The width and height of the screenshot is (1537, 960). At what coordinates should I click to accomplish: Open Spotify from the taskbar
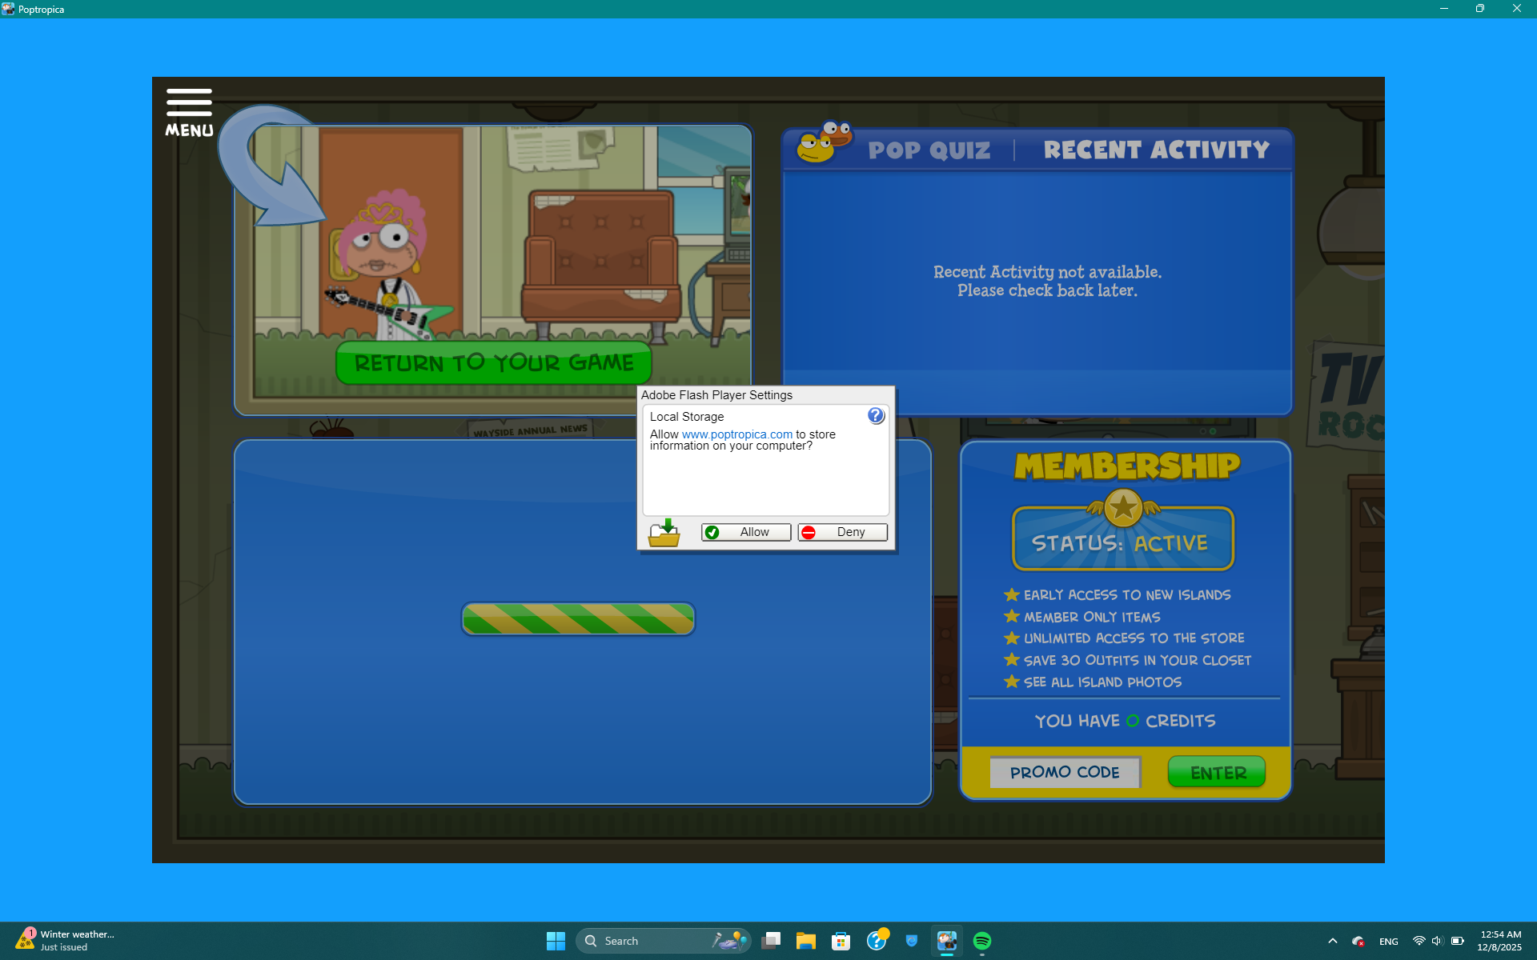coord(982,941)
